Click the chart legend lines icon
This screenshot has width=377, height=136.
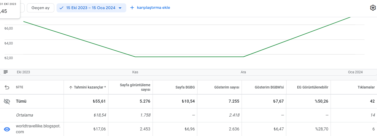pyautogui.click(x=6, y=72)
